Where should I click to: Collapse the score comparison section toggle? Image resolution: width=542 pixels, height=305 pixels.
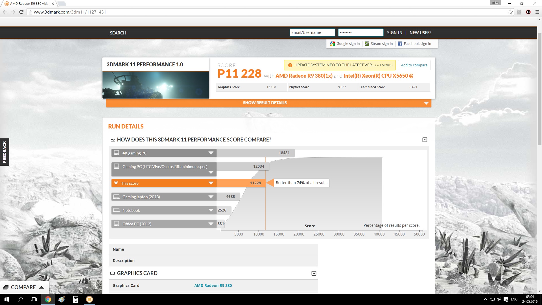tap(425, 140)
